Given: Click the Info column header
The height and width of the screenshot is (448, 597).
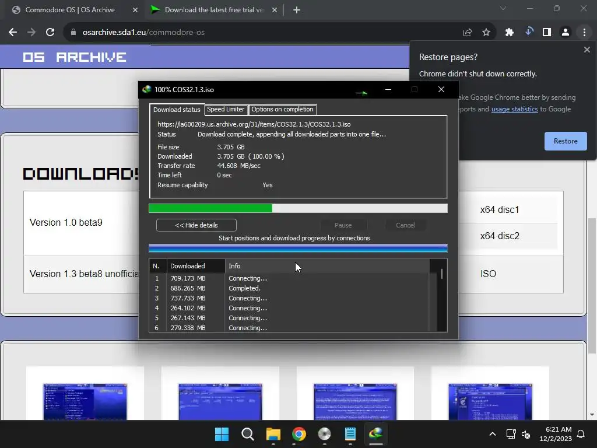Looking at the screenshot, I should tap(327, 266).
